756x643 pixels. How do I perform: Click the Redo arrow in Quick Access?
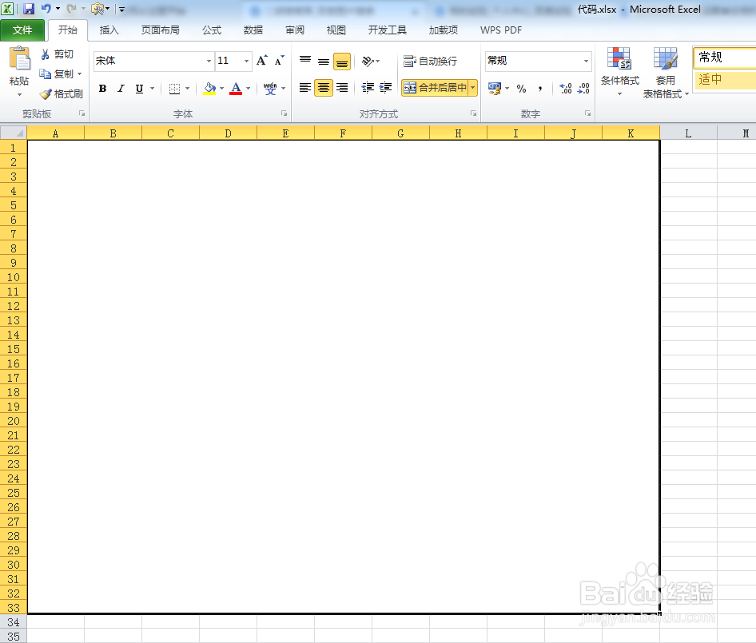(71, 9)
